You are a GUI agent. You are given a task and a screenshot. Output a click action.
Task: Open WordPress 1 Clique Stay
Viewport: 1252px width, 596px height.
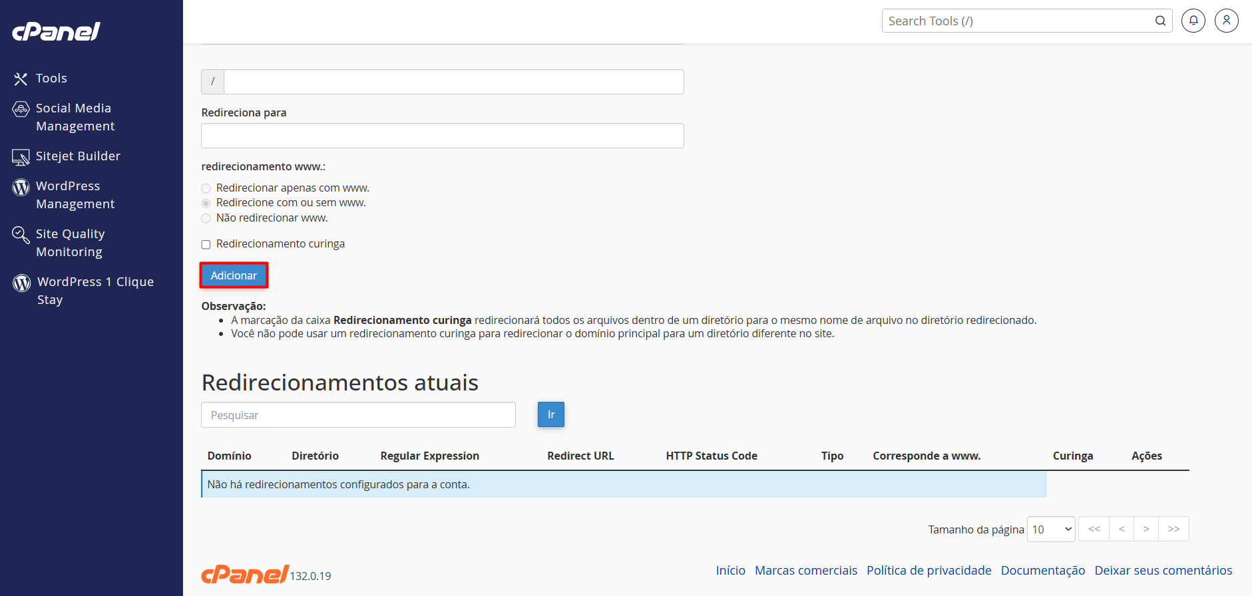pyautogui.click(x=95, y=291)
